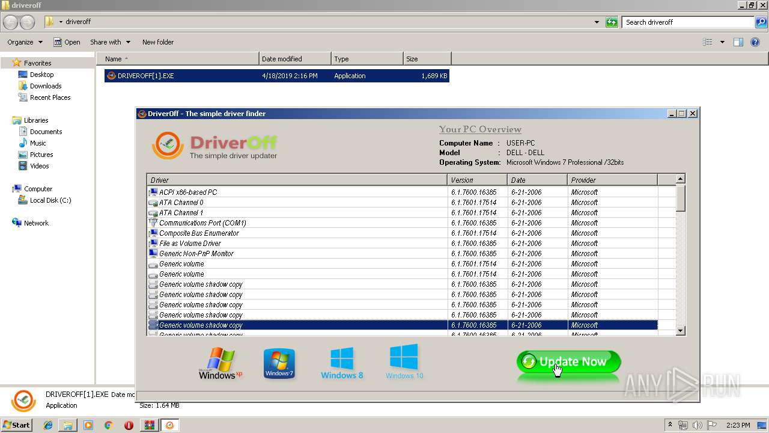The width and height of the screenshot is (769, 433).
Task: Open Network in navigation pane
Action: pos(36,223)
